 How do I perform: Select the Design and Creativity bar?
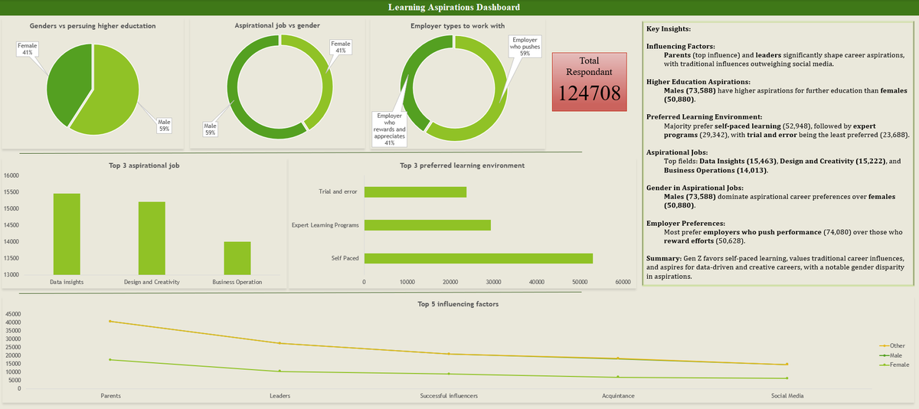(x=152, y=238)
